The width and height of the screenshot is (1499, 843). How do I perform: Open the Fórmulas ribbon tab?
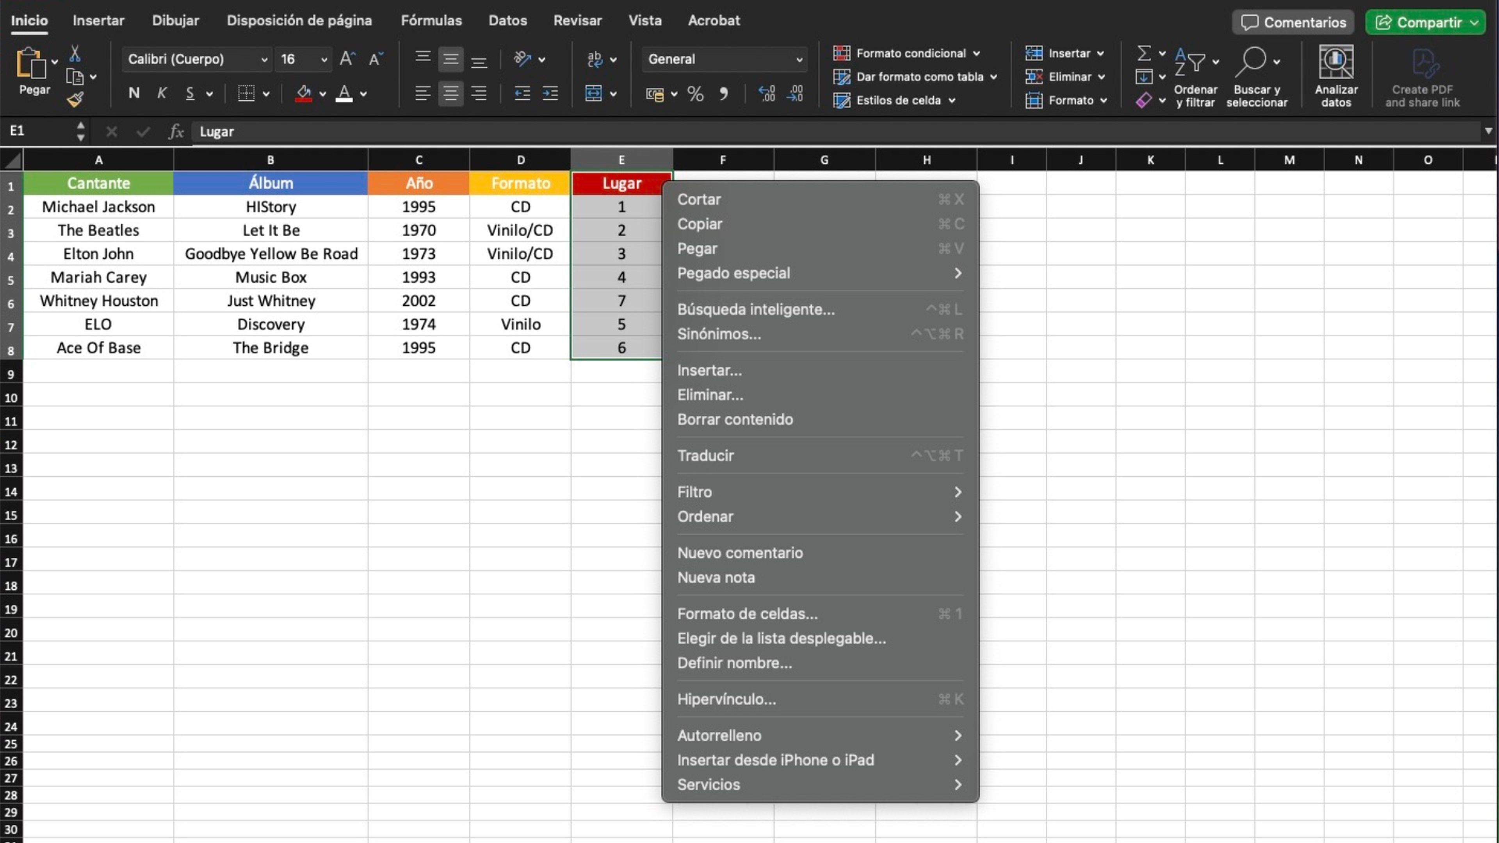click(431, 20)
